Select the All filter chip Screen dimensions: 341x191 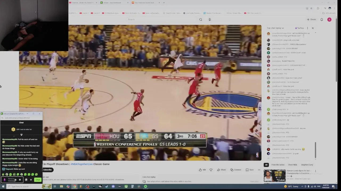[x=266, y=165]
